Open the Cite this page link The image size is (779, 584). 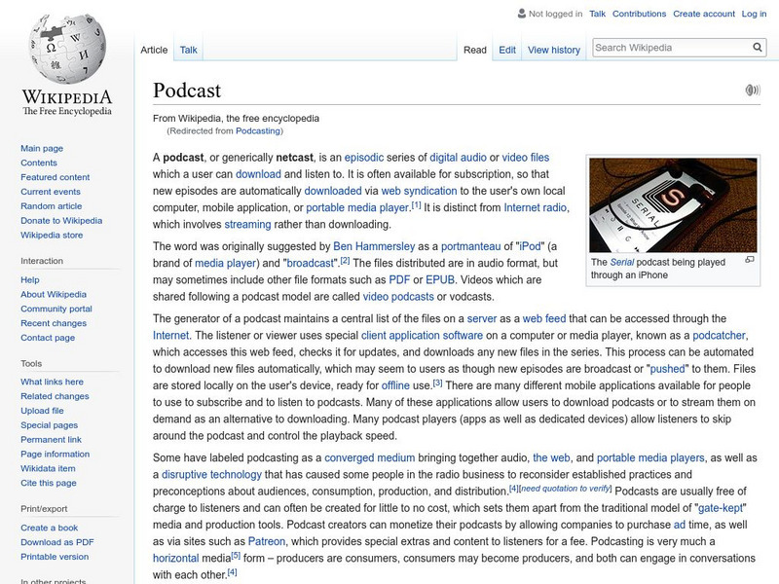pyautogui.click(x=48, y=483)
